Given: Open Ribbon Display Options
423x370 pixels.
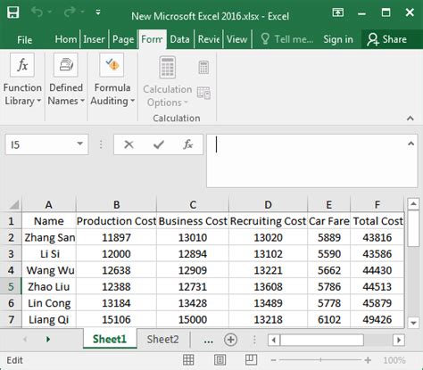Looking at the screenshot, I should point(337,12).
